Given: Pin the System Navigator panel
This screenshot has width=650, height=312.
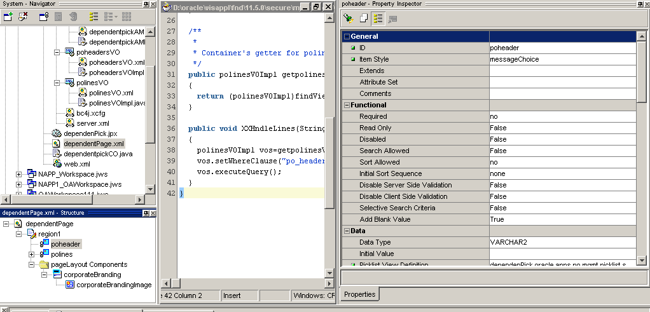Looking at the screenshot, I should coord(146,4).
